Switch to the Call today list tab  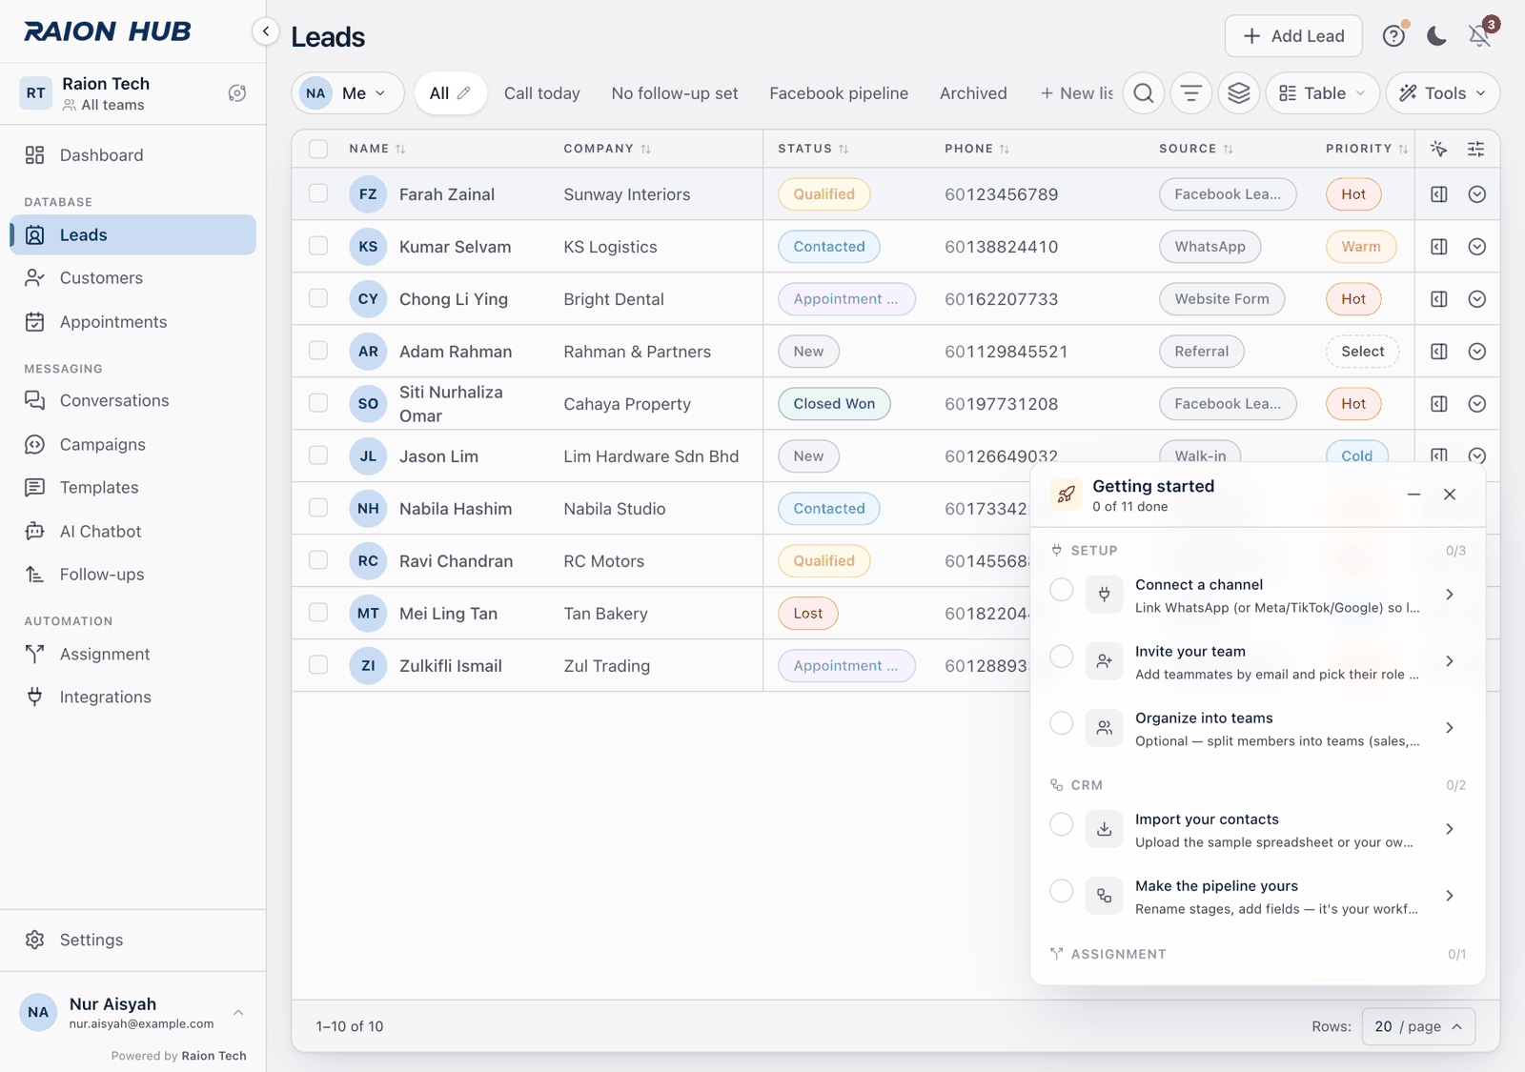pyautogui.click(x=541, y=93)
